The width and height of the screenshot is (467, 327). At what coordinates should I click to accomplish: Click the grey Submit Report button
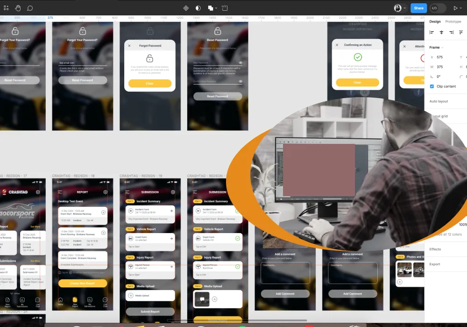coord(150,312)
